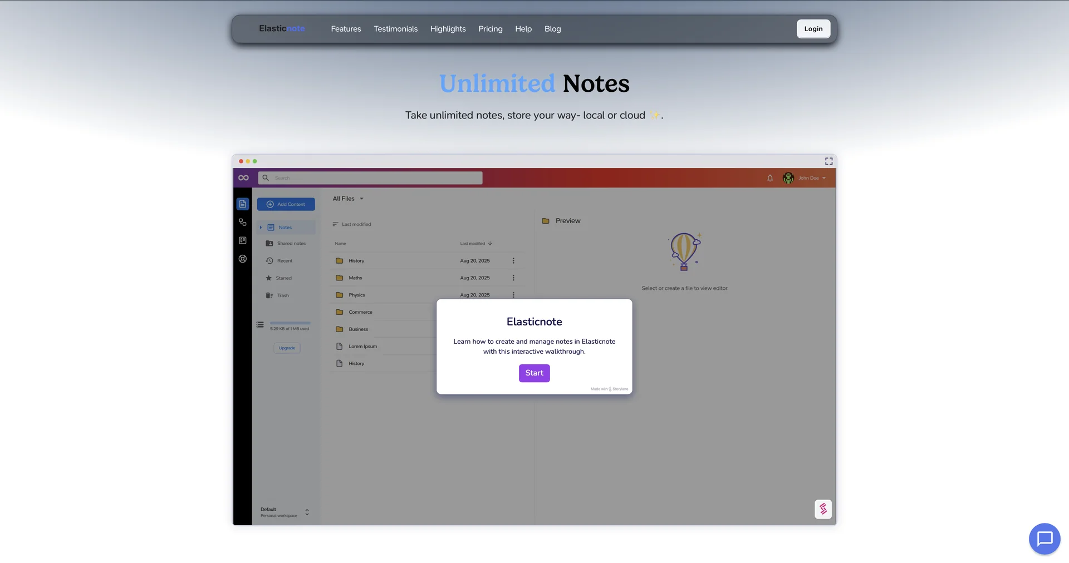This screenshot has height=563, width=1069.
Task: Open the Pricing menu item in the navbar
Action: point(490,28)
